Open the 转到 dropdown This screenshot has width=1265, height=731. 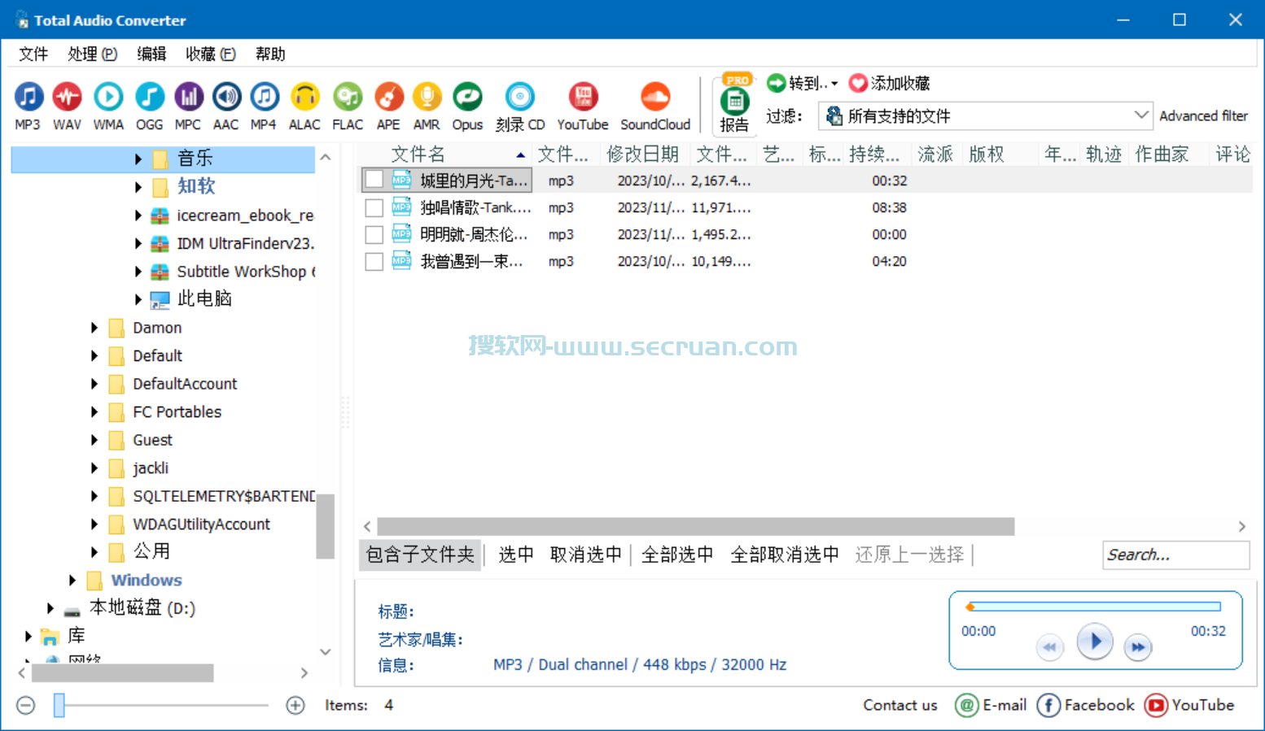tap(803, 83)
